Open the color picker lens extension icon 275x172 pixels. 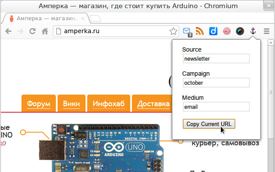240,31
